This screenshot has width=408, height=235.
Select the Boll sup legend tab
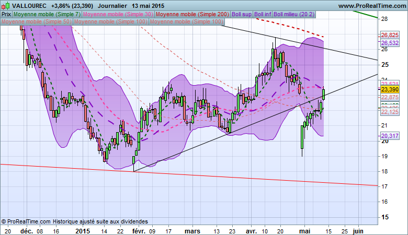[x=242, y=14]
